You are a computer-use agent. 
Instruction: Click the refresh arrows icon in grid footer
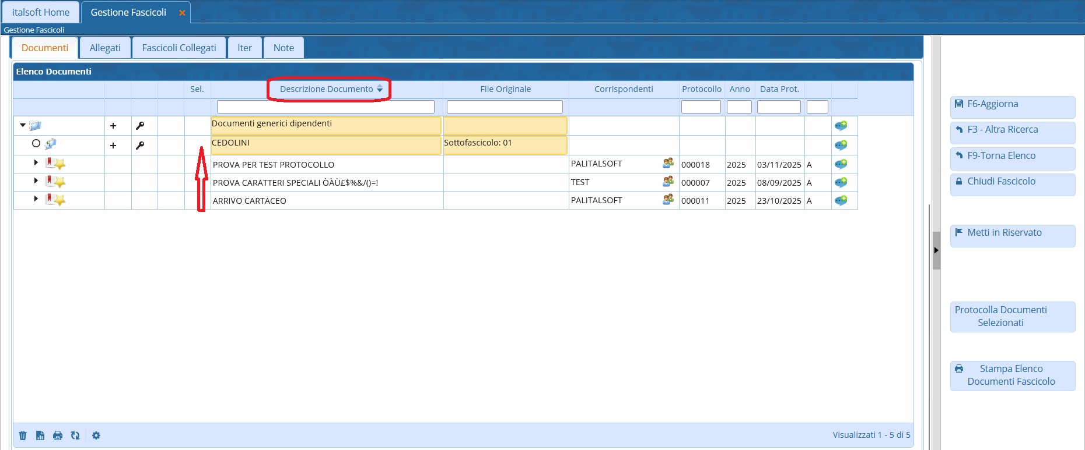75,435
